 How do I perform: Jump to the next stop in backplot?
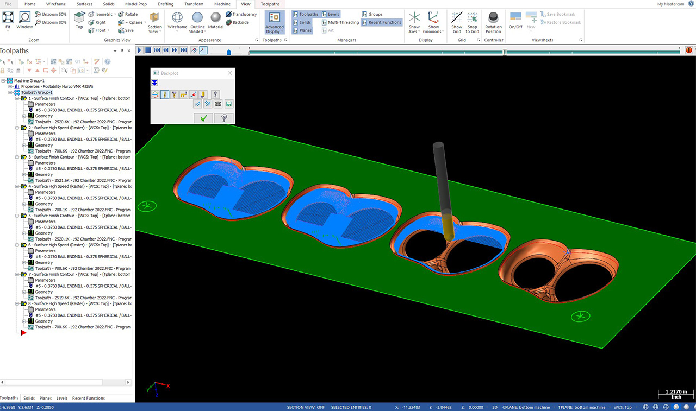click(x=183, y=50)
